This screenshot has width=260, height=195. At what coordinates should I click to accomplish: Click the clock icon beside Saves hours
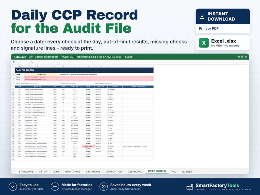pyautogui.click(x=103, y=187)
